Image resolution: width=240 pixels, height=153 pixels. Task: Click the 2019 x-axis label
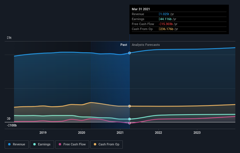click(43, 133)
